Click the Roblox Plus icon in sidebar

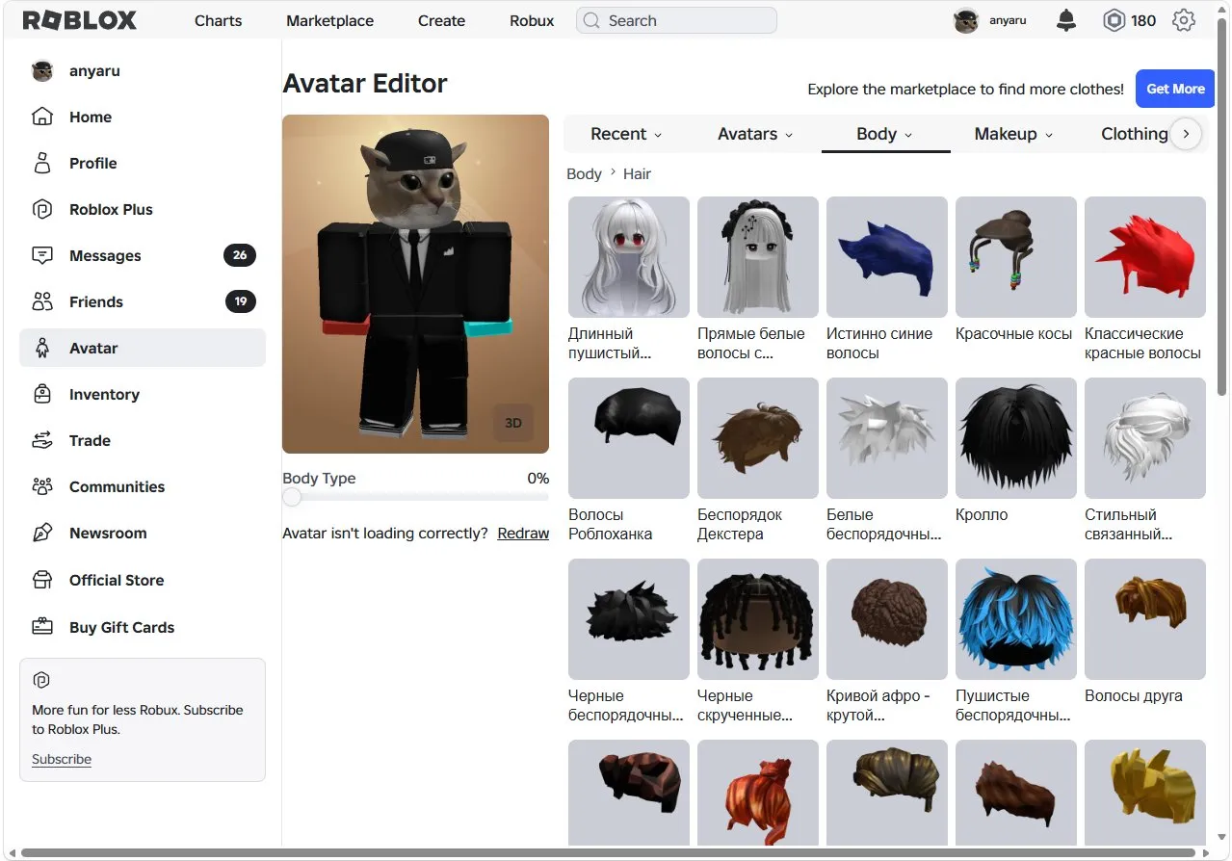click(x=41, y=209)
